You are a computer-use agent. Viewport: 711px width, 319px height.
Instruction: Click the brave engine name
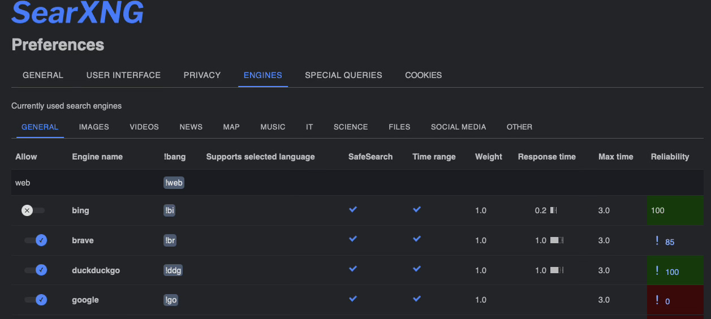tap(83, 240)
